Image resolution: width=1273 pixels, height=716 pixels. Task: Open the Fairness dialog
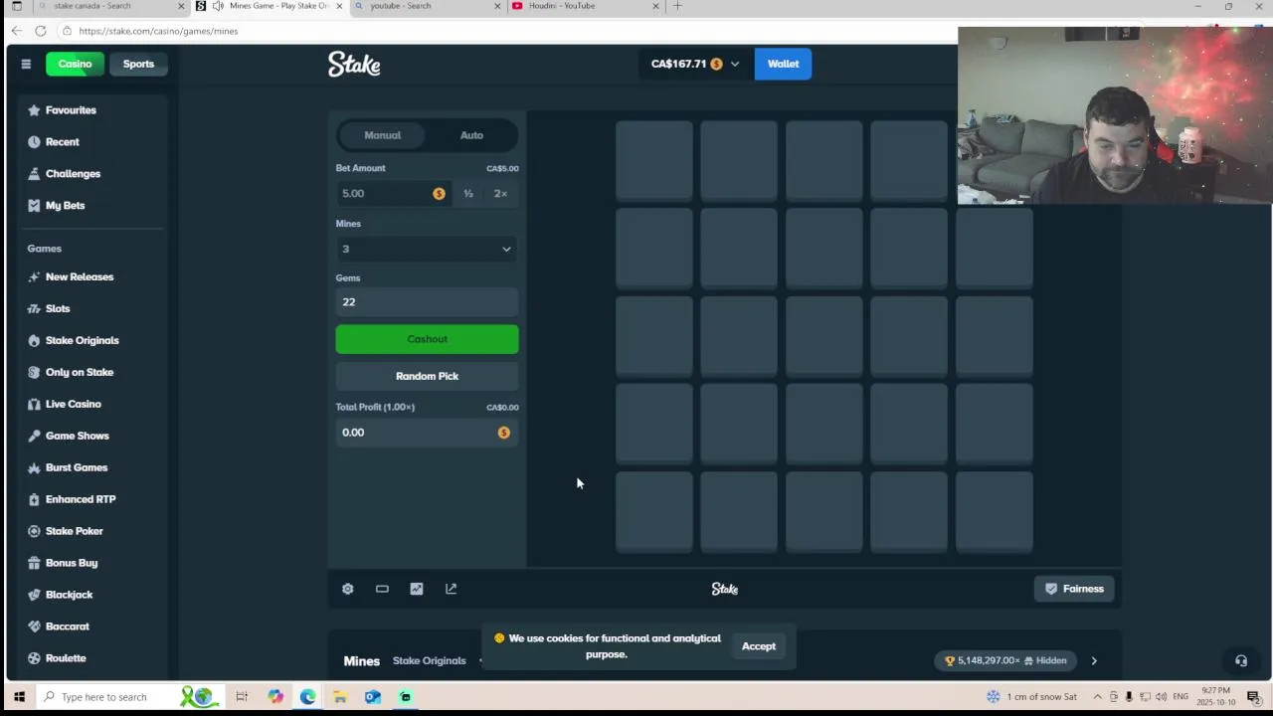[1074, 589]
